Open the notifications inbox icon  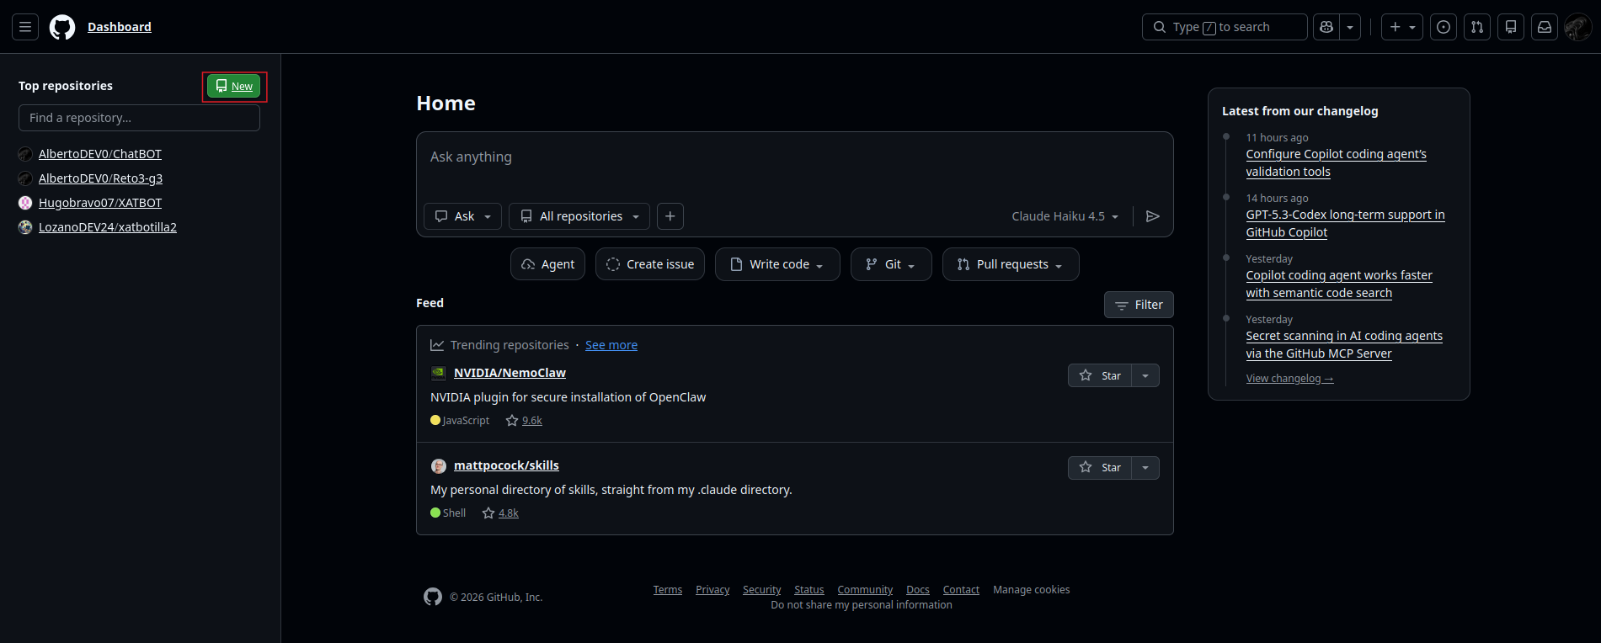[1545, 27]
